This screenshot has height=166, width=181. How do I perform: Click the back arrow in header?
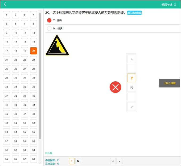point(5,4)
